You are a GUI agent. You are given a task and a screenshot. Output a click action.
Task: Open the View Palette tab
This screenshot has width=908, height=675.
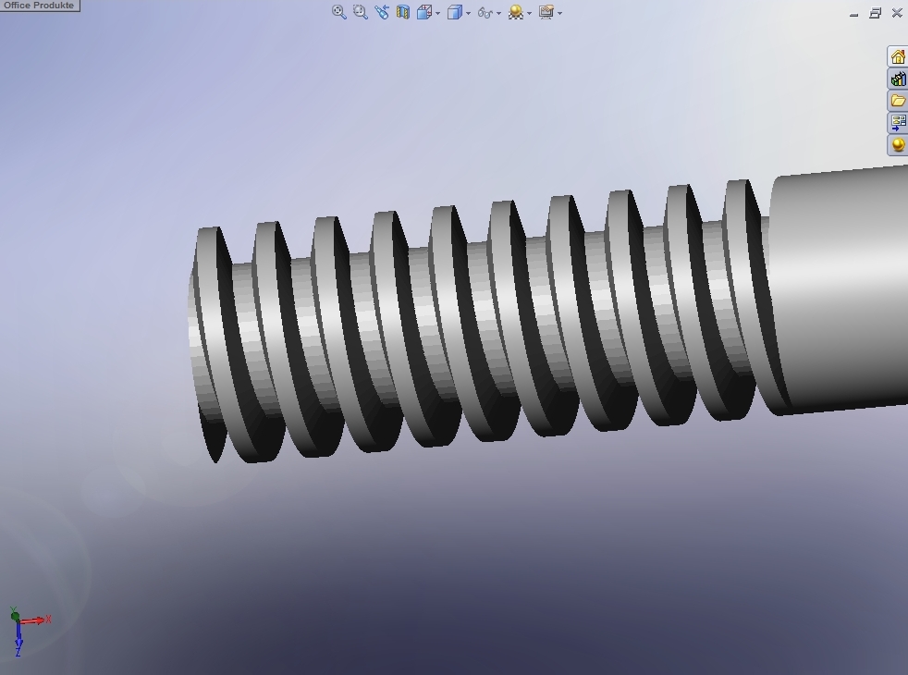[898, 122]
